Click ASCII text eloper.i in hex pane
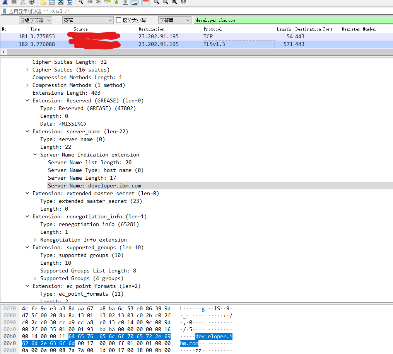393x354 pixels. click(x=220, y=337)
